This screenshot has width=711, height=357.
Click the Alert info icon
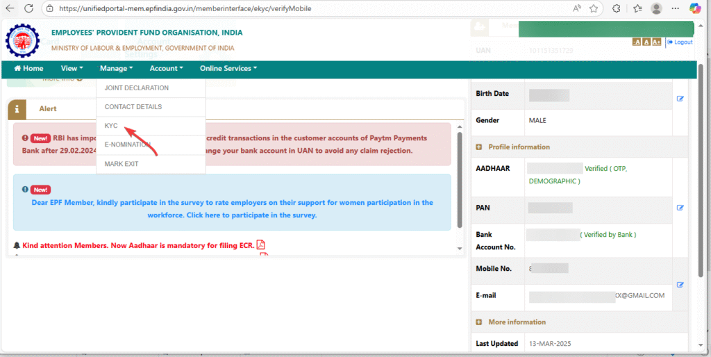(17, 109)
